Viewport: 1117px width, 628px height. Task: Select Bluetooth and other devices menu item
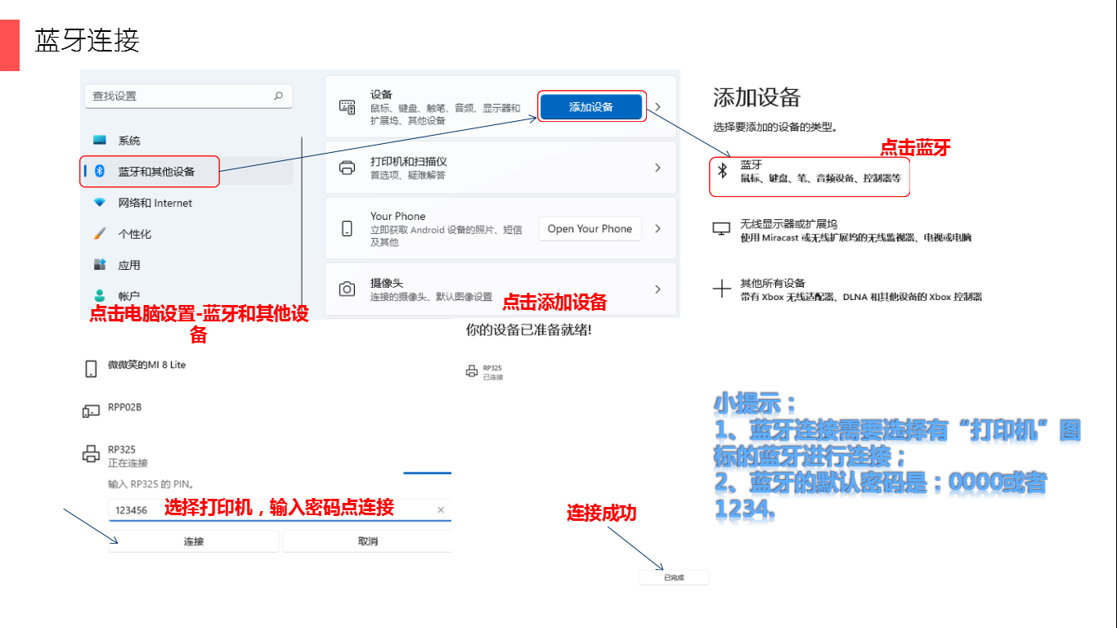(156, 172)
